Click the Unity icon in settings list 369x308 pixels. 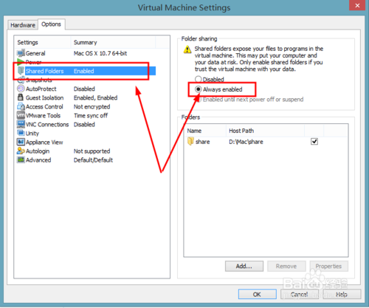point(21,133)
